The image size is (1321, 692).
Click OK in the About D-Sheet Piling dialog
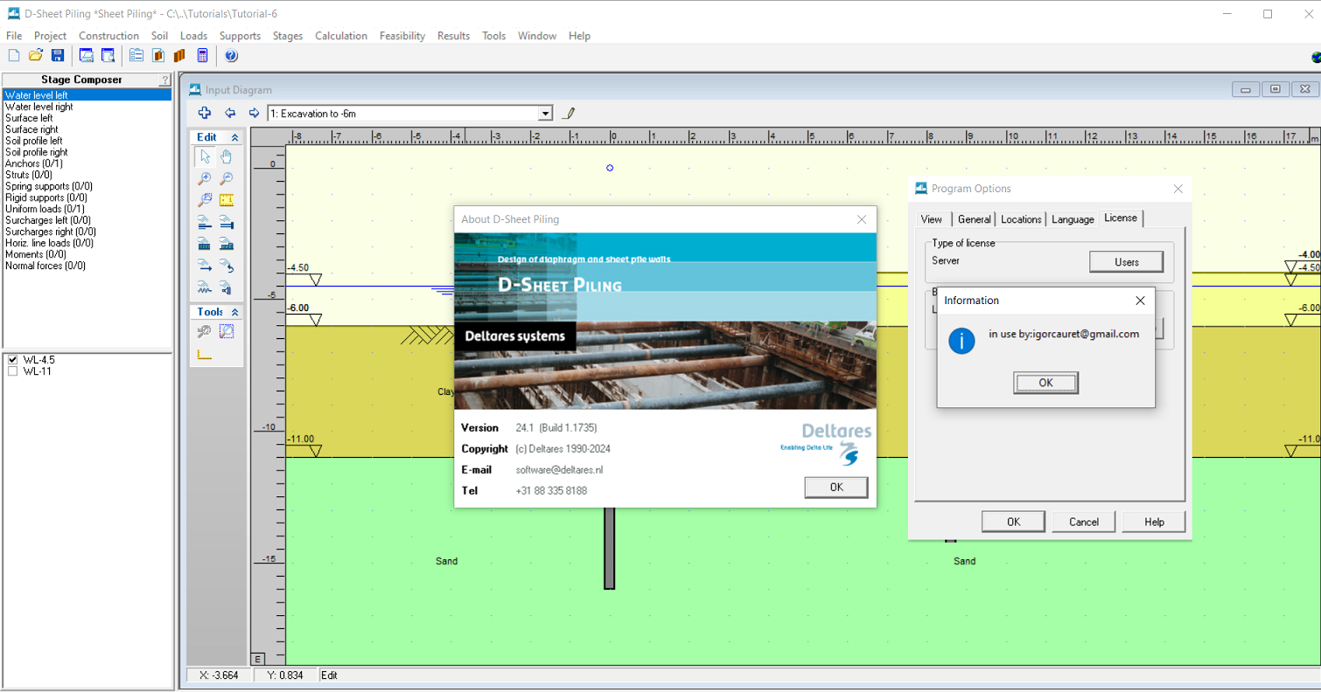[836, 487]
